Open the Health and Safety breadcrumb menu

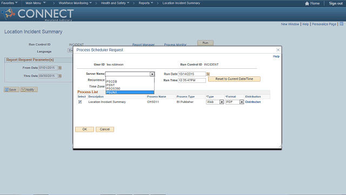pyautogui.click(x=115, y=3)
